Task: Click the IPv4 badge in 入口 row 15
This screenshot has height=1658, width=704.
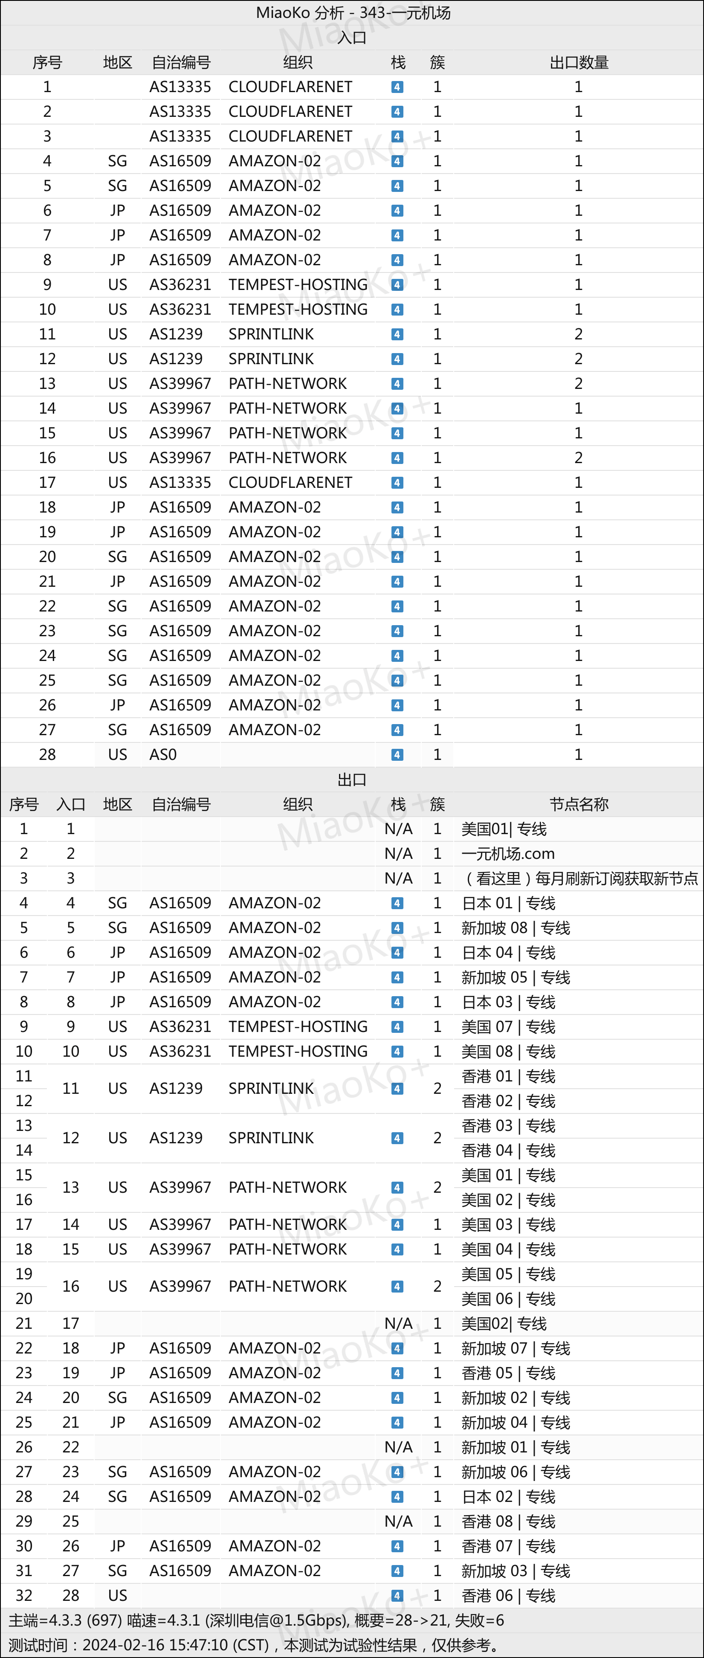Action: (398, 433)
